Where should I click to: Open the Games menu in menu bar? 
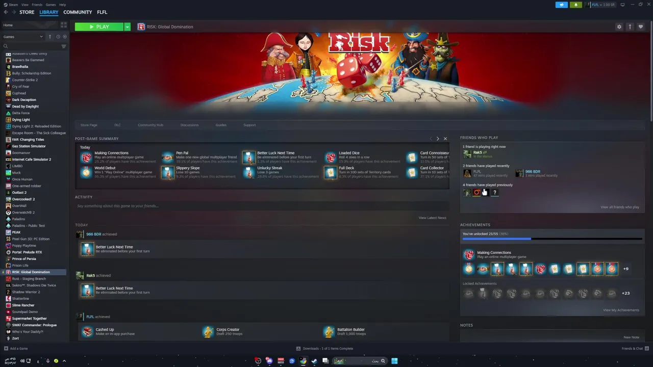[x=51, y=5]
